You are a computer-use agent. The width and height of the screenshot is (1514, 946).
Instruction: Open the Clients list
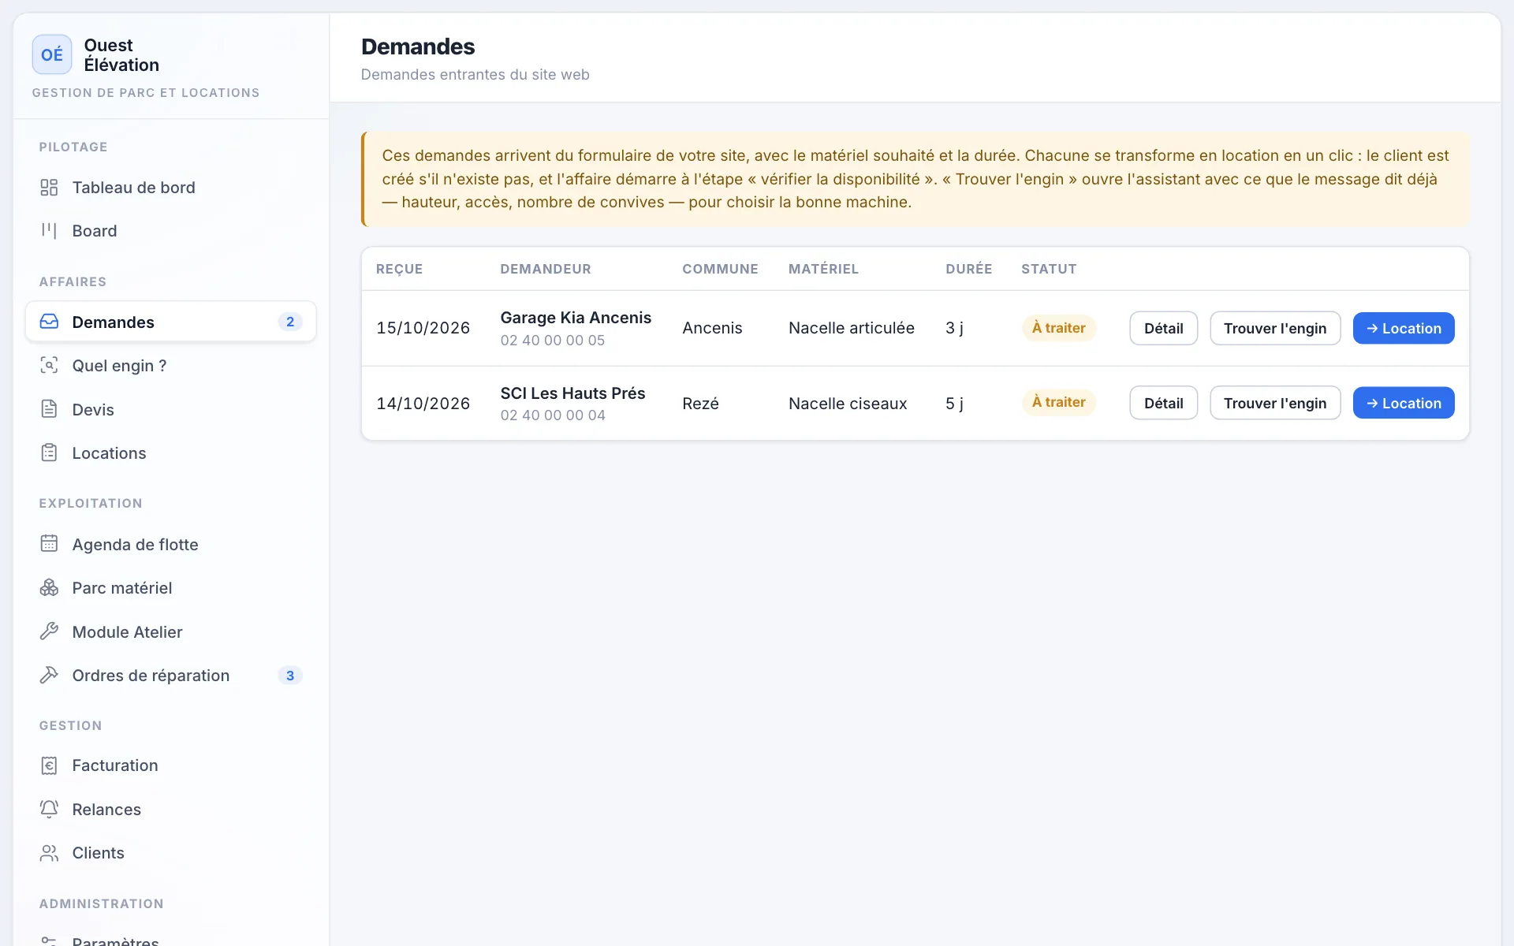click(171, 853)
